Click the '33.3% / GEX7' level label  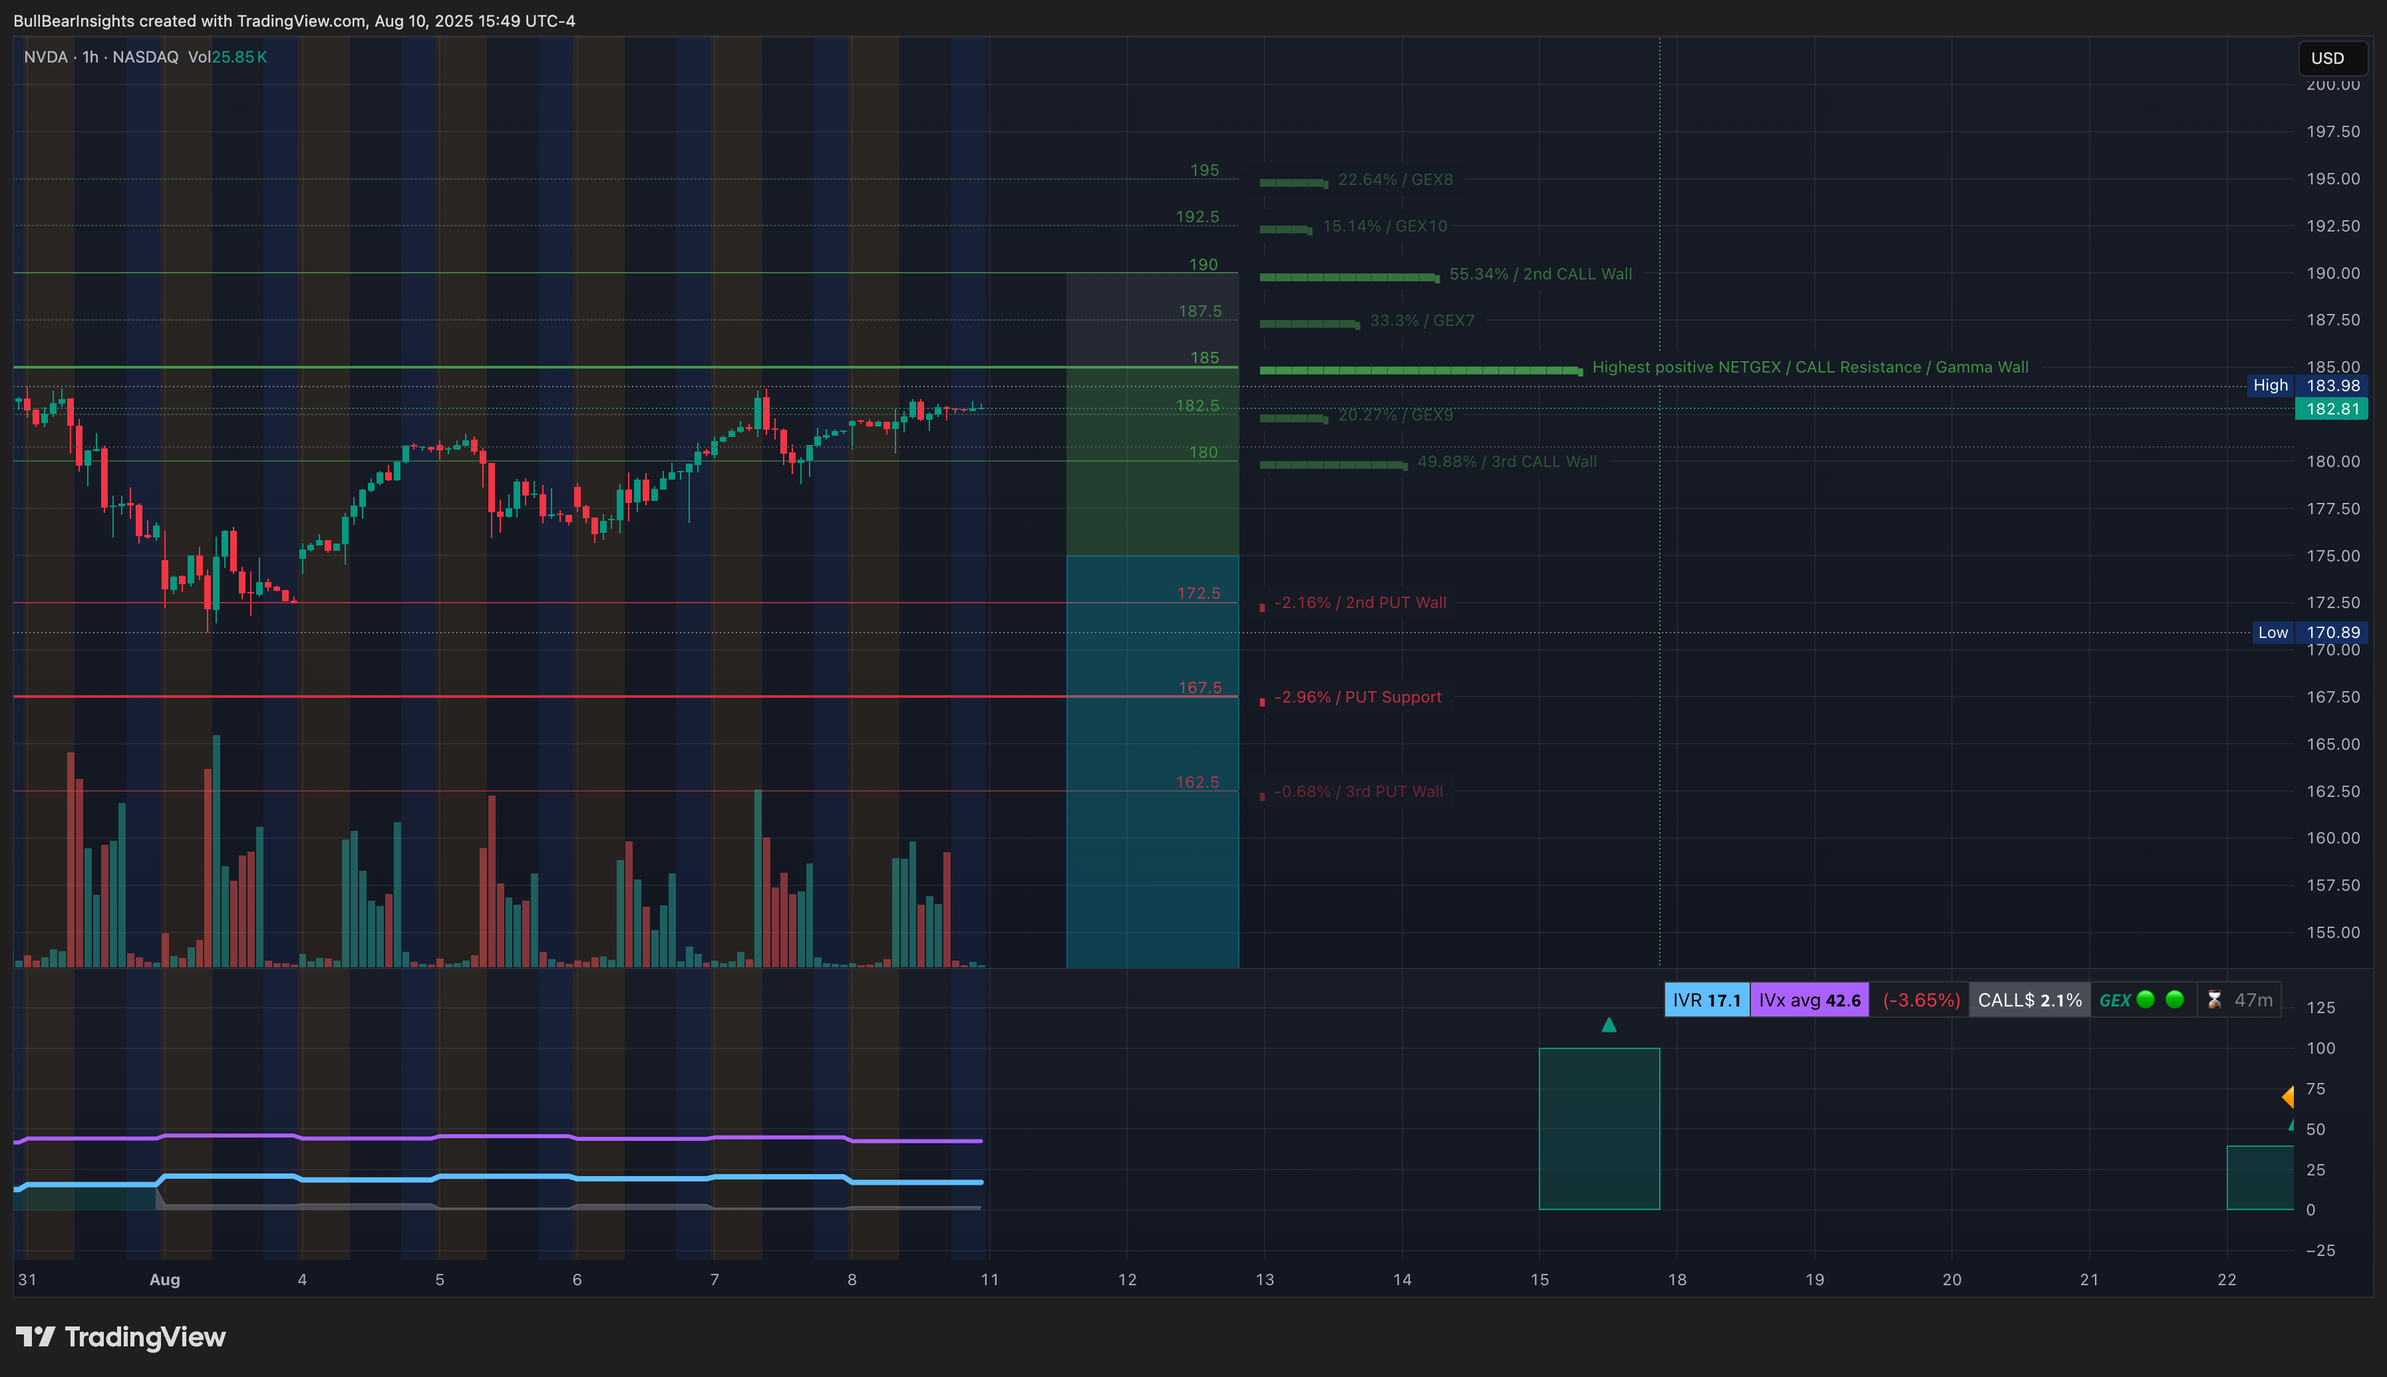pyautogui.click(x=1422, y=321)
